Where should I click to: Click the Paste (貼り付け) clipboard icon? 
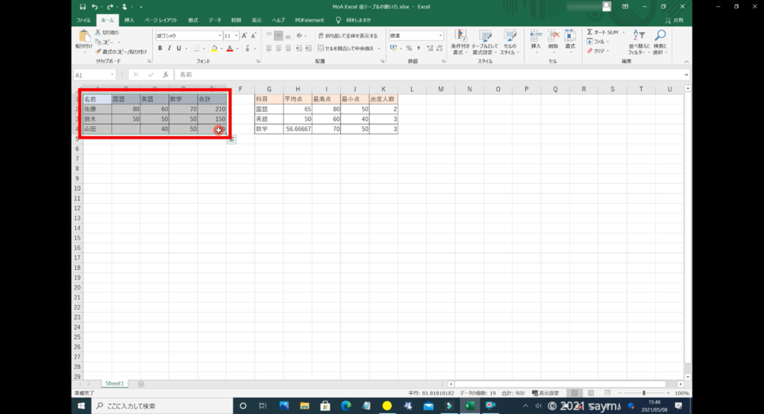pyautogui.click(x=84, y=37)
